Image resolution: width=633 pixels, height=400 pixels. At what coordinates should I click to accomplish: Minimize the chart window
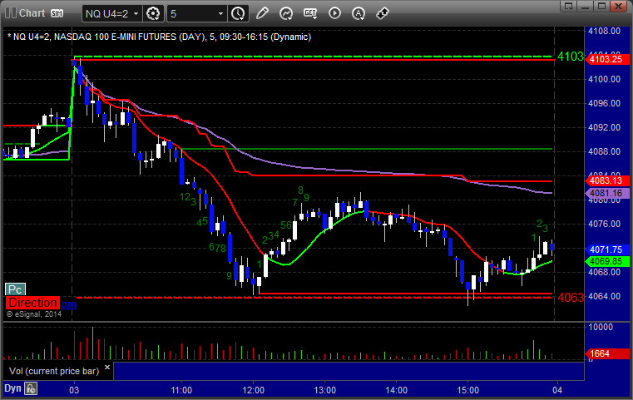[x=586, y=6]
